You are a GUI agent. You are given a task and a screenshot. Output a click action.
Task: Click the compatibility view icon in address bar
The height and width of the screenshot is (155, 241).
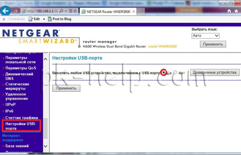pyautogui.click(x=71, y=11)
